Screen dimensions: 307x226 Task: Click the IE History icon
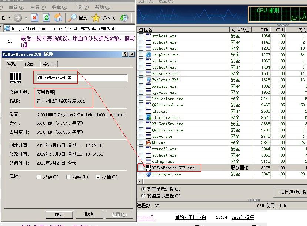coord(124,18)
